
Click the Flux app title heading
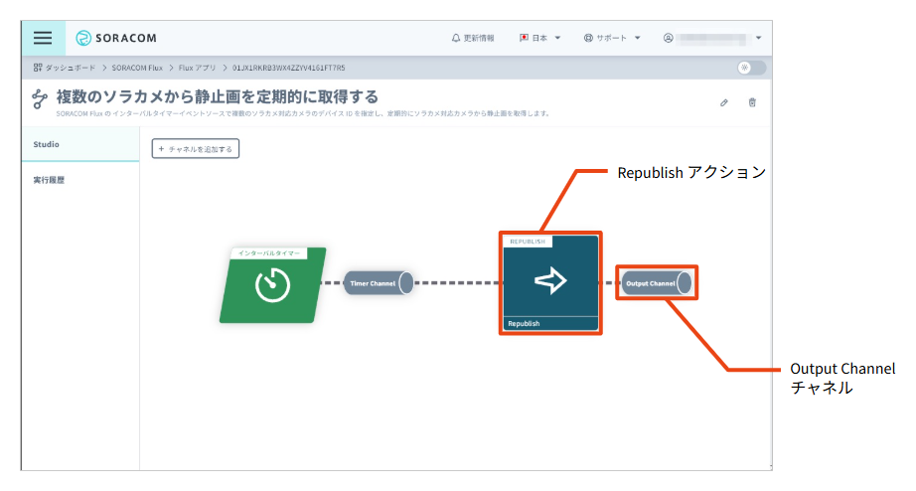(218, 96)
